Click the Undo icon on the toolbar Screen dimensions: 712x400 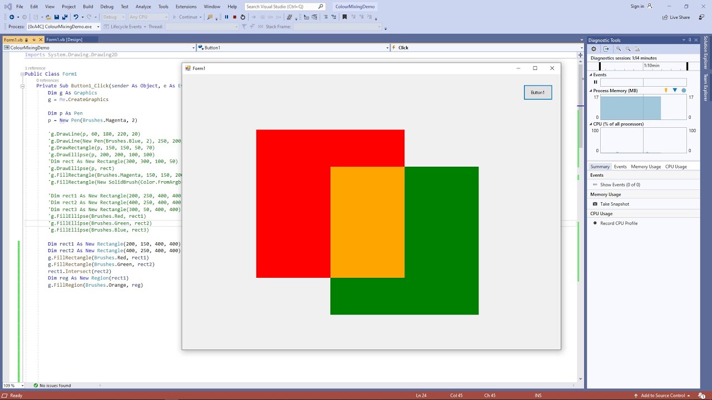[75, 17]
